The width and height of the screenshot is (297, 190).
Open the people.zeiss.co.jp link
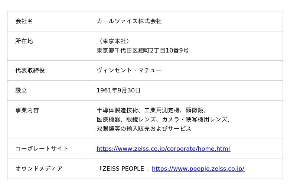click(x=198, y=169)
